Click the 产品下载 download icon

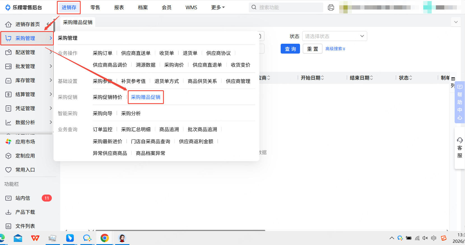point(8,212)
